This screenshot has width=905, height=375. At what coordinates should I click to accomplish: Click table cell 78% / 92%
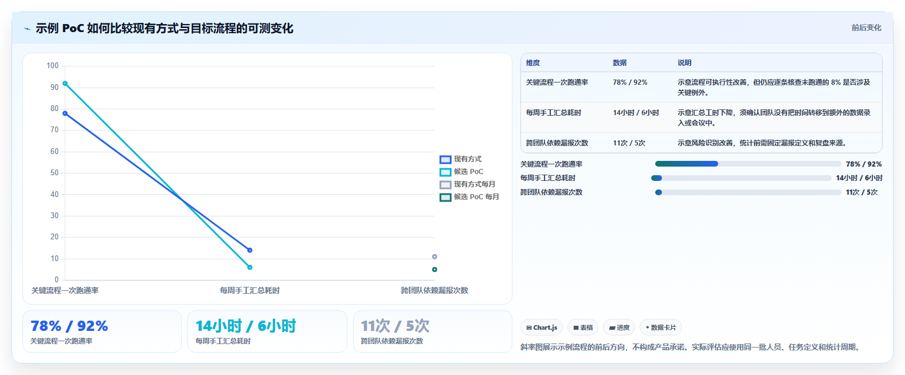630,82
